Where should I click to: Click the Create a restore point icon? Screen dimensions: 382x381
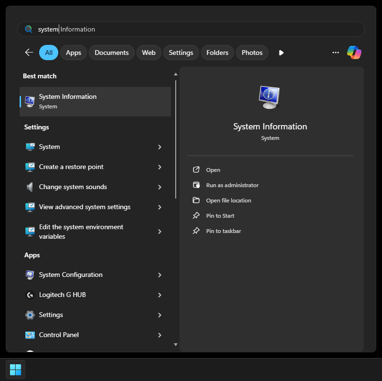coord(30,167)
